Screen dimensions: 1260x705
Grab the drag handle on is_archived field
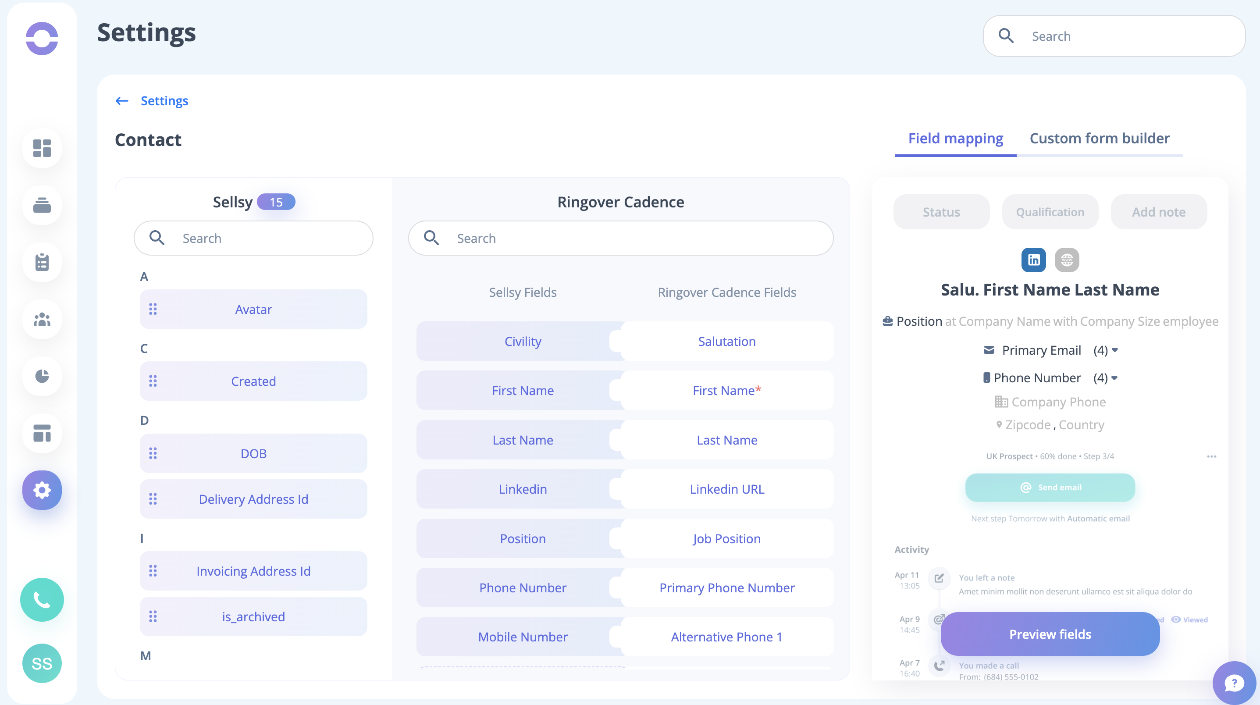tap(153, 616)
